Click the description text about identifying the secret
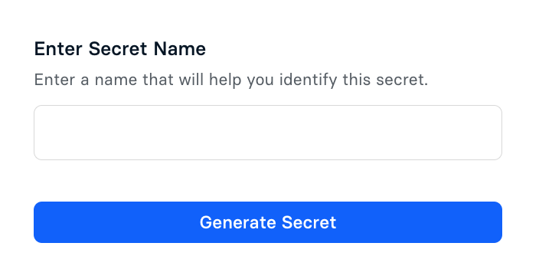 [x=231, y=80]
